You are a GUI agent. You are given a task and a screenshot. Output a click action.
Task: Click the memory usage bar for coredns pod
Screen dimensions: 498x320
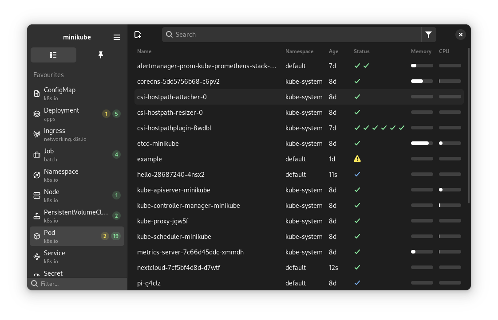coord(422,81)
